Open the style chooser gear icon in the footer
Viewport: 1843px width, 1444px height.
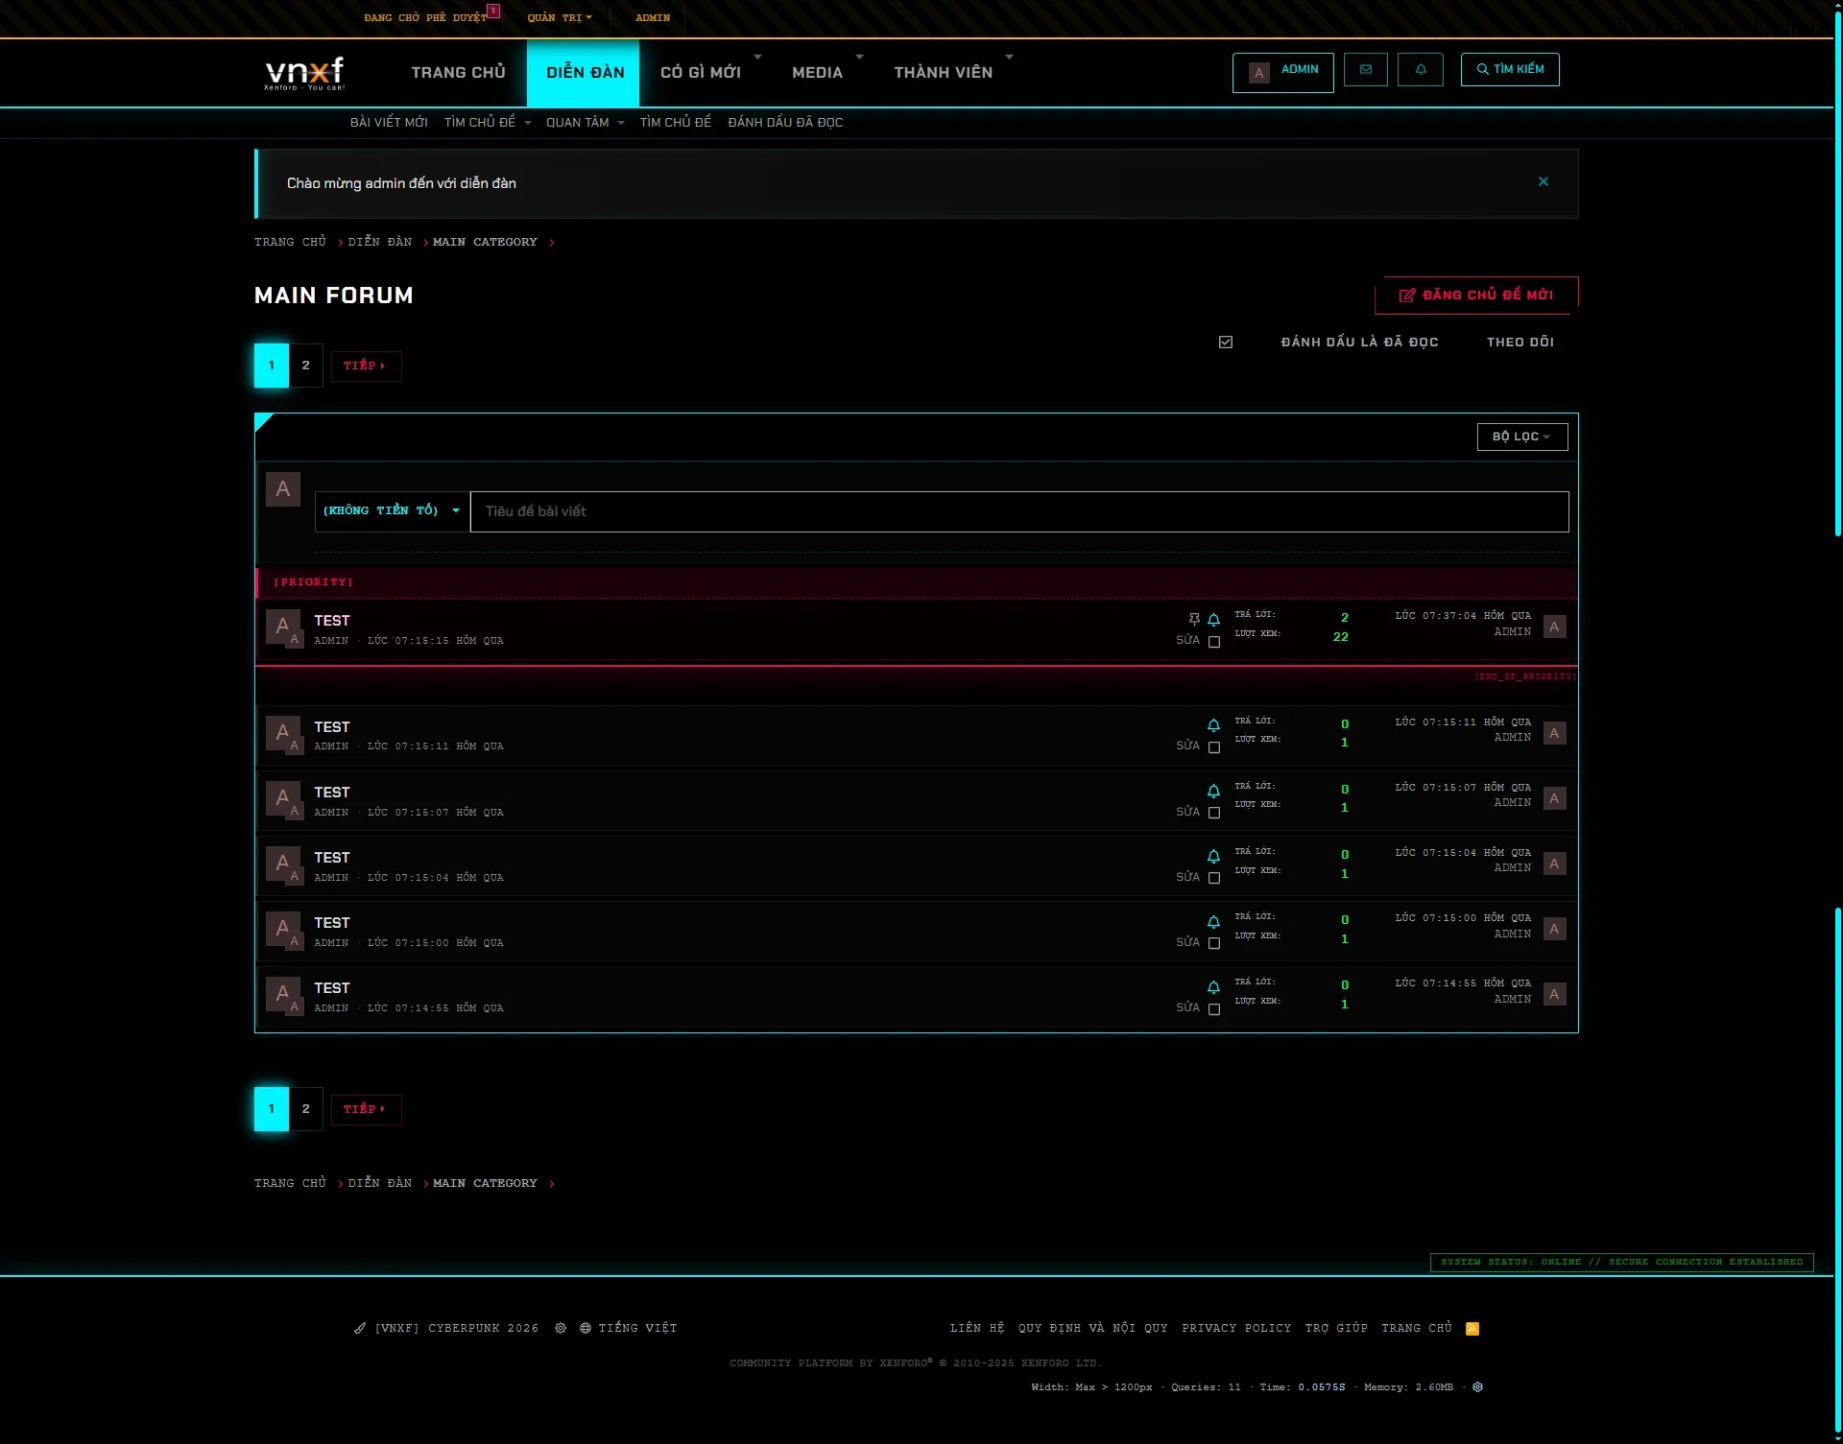click(561, 1328)
